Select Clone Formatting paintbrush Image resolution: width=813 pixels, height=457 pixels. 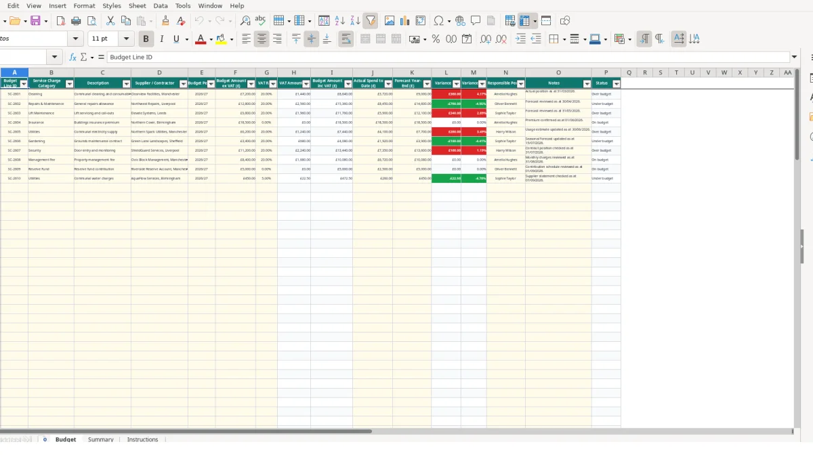point(165,21)
